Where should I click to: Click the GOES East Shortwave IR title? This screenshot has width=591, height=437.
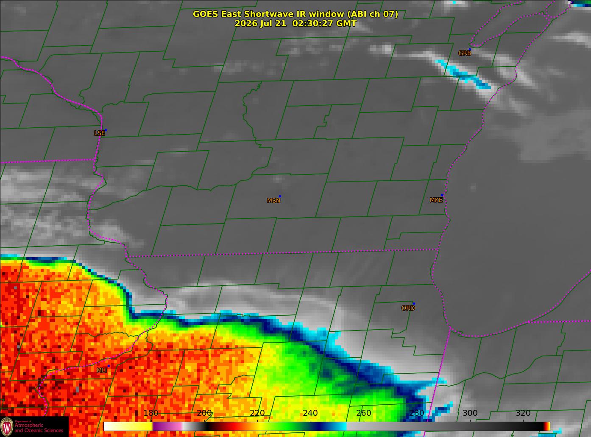click(295, 14)
